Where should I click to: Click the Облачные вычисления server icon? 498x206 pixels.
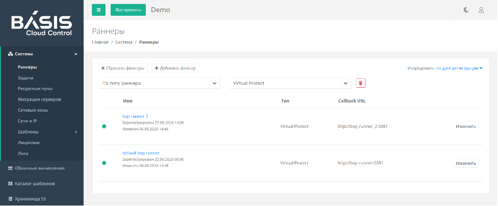(x=10, y=168)
